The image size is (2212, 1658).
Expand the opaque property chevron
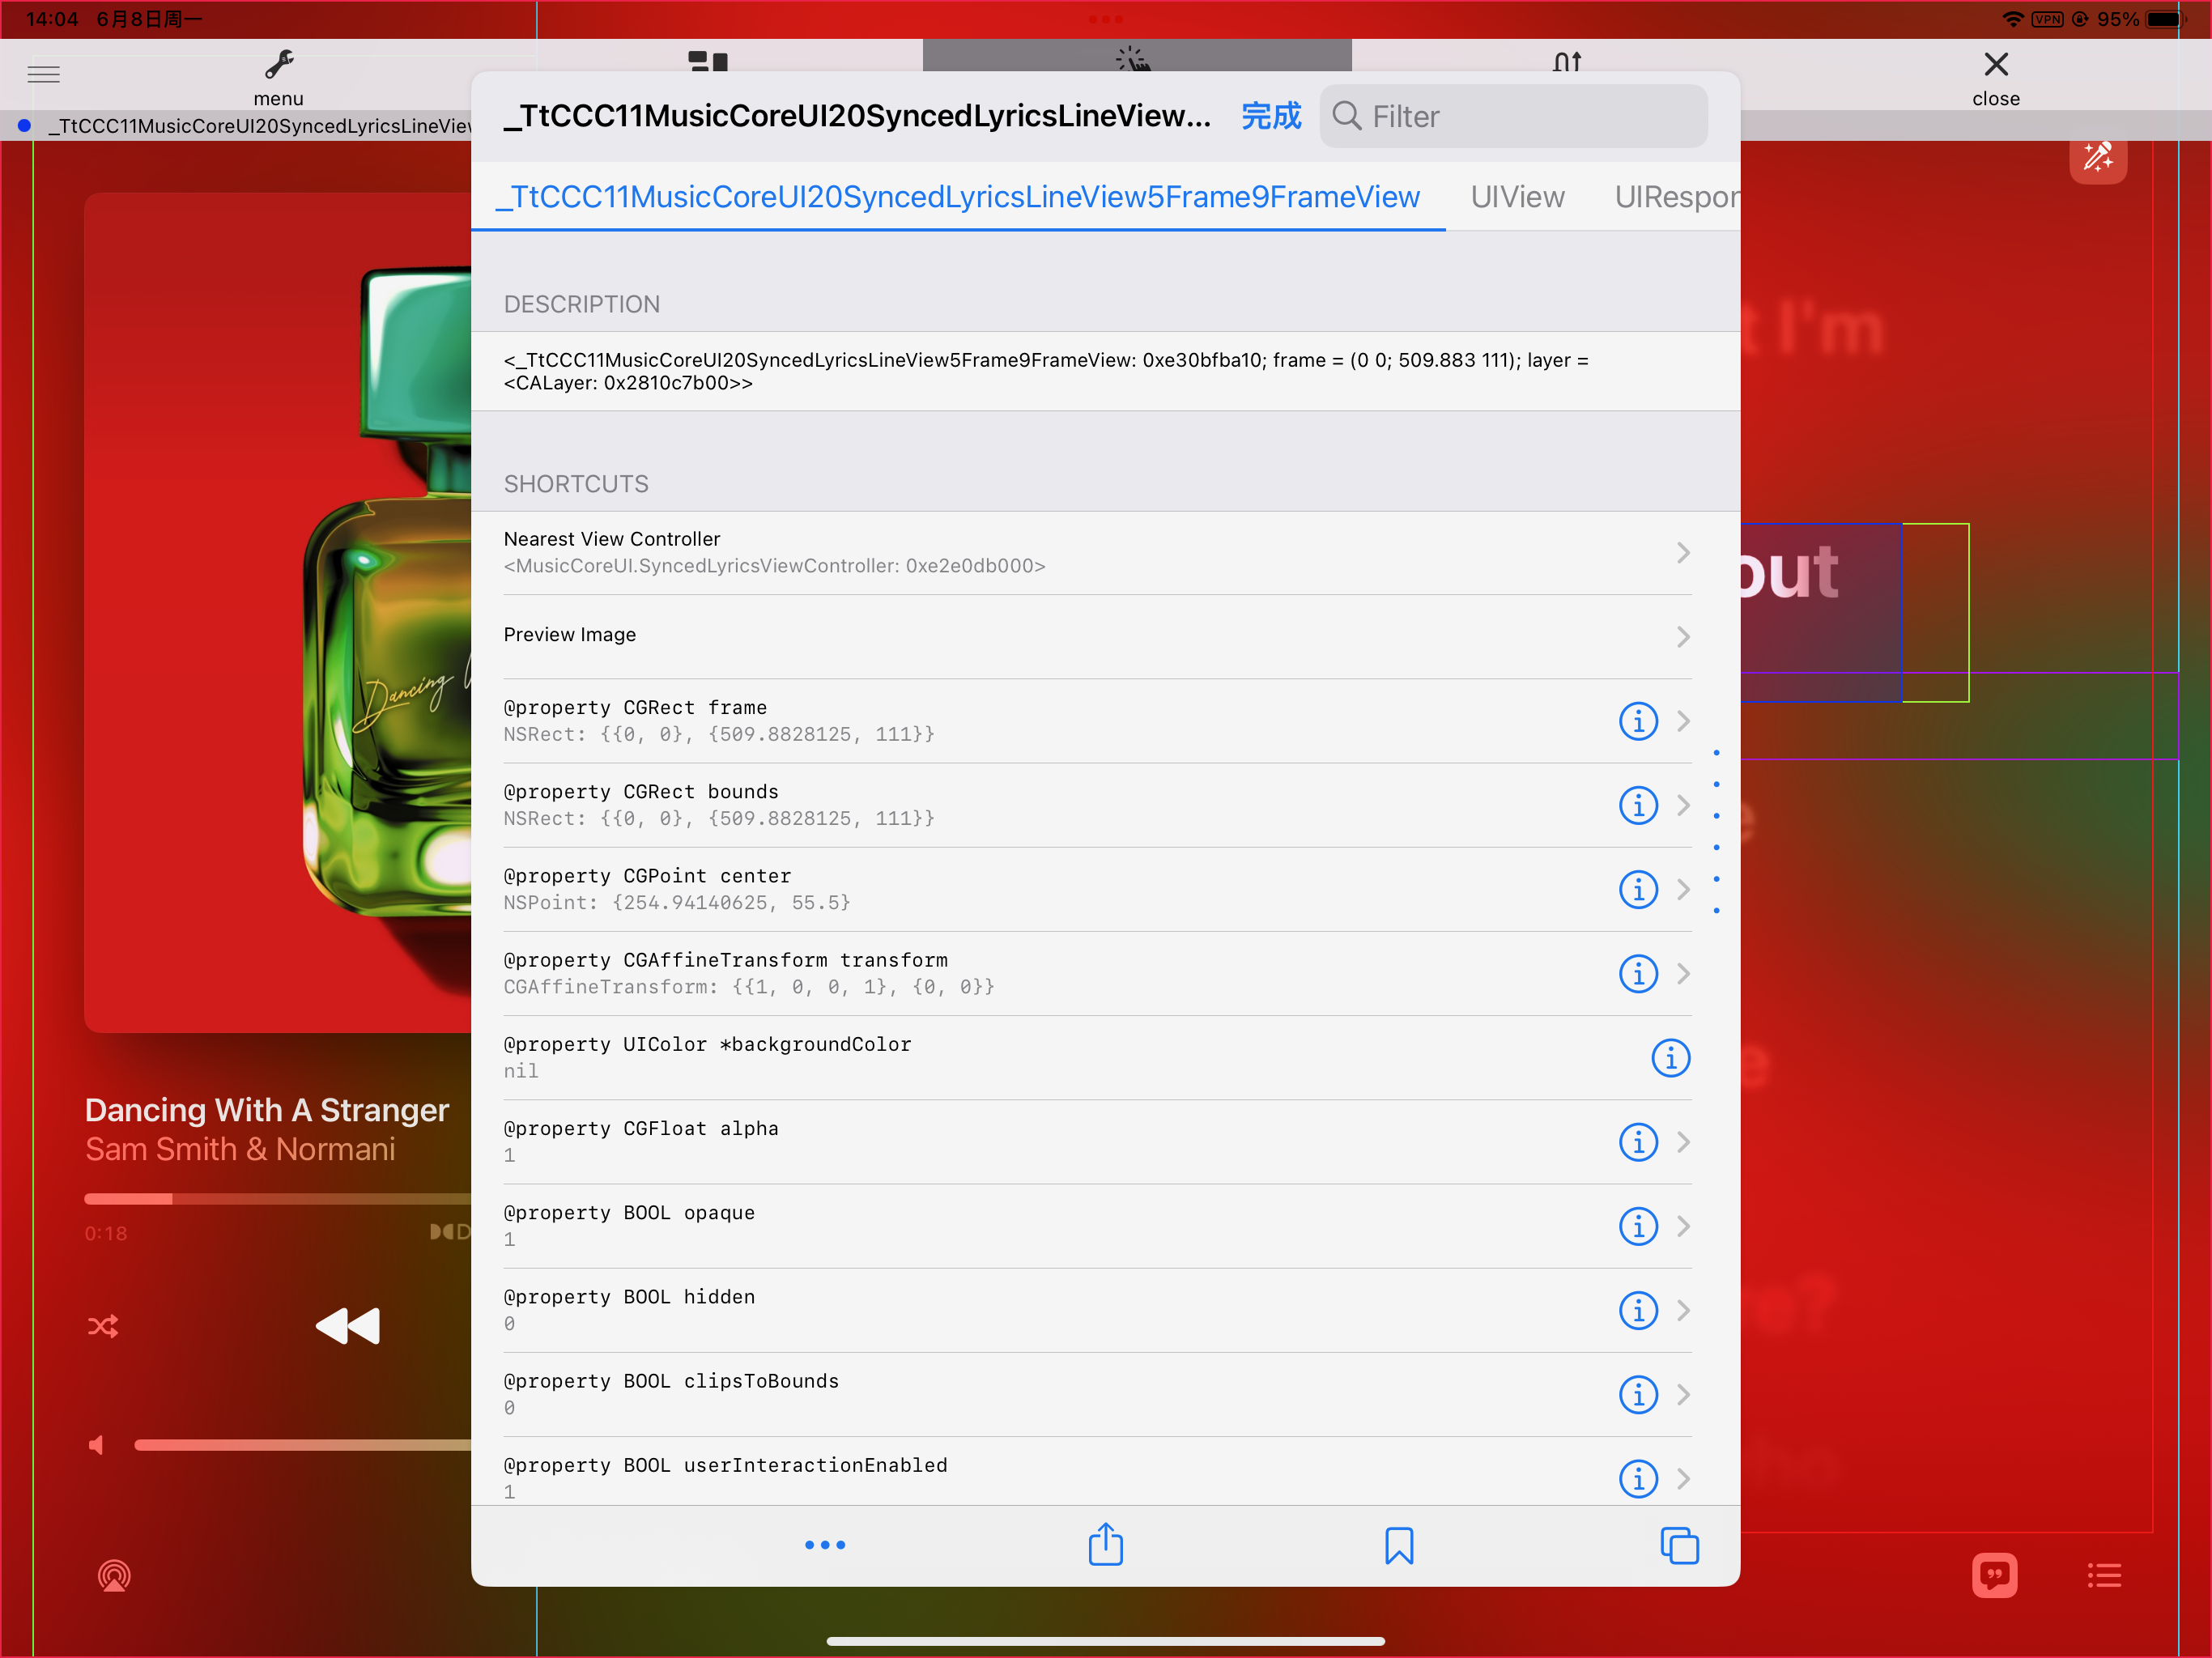[1683, 1226]
